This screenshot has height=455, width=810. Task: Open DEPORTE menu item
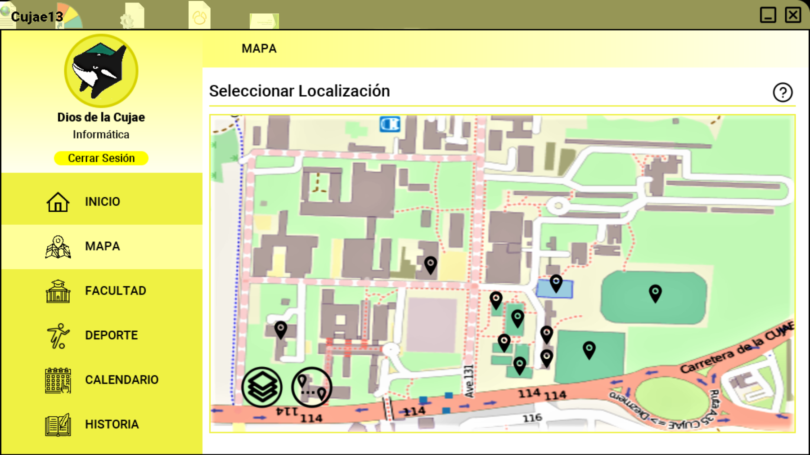(x=102, y=335)
